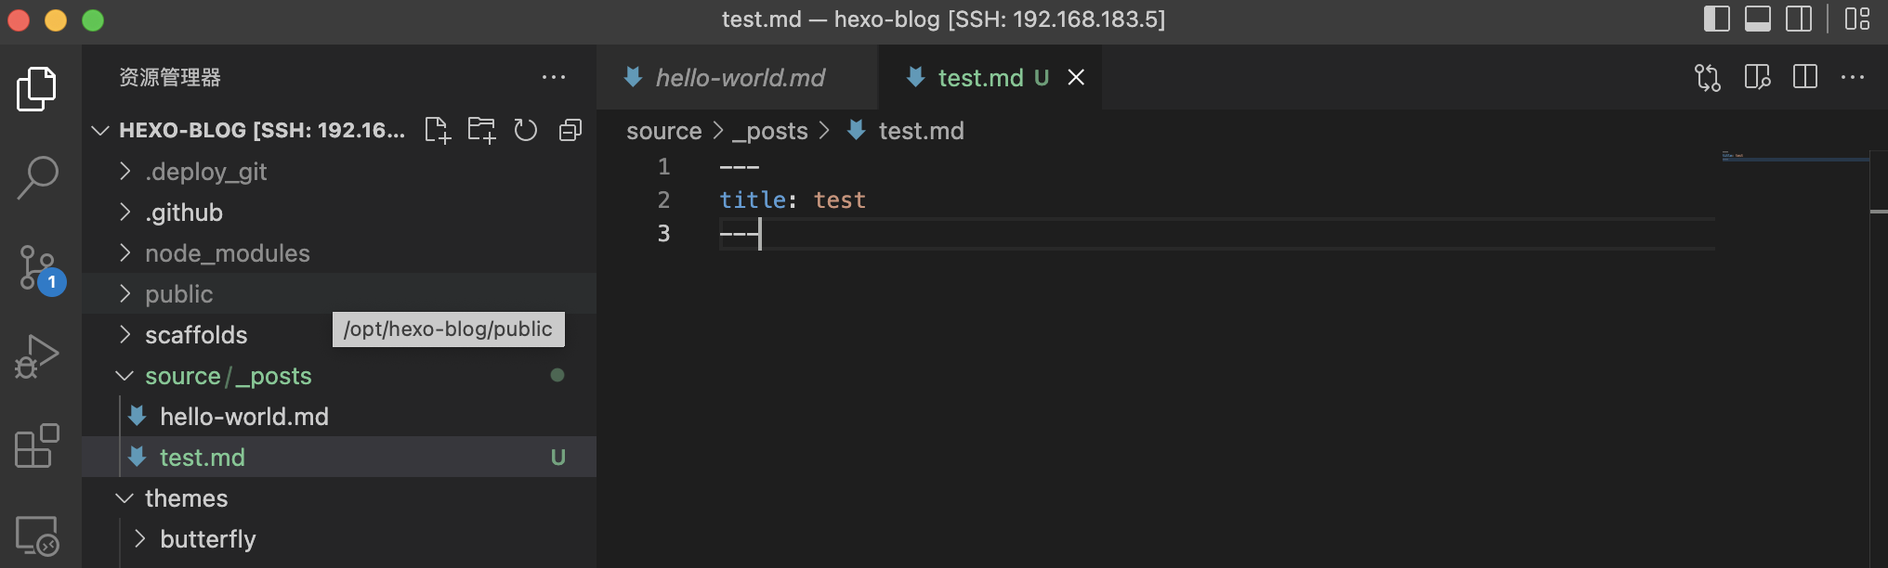Open the Remote Explorer view
The height and width of the screenshot is (568, 1888).
pos(37,536)
